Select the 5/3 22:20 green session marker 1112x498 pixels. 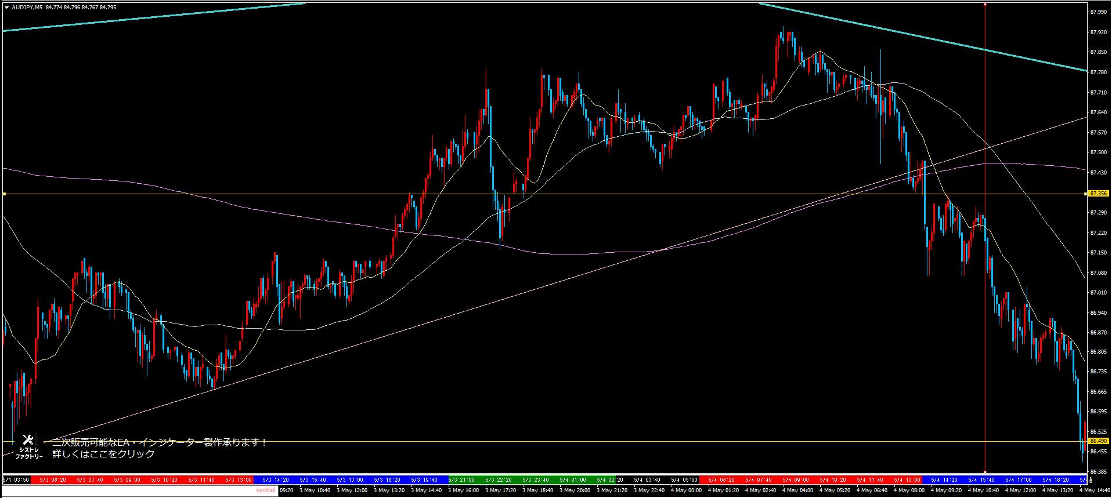(497, 480)
